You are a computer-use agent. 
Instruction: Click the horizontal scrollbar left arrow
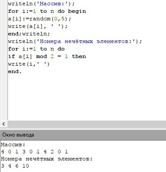(x=4, y=124)
